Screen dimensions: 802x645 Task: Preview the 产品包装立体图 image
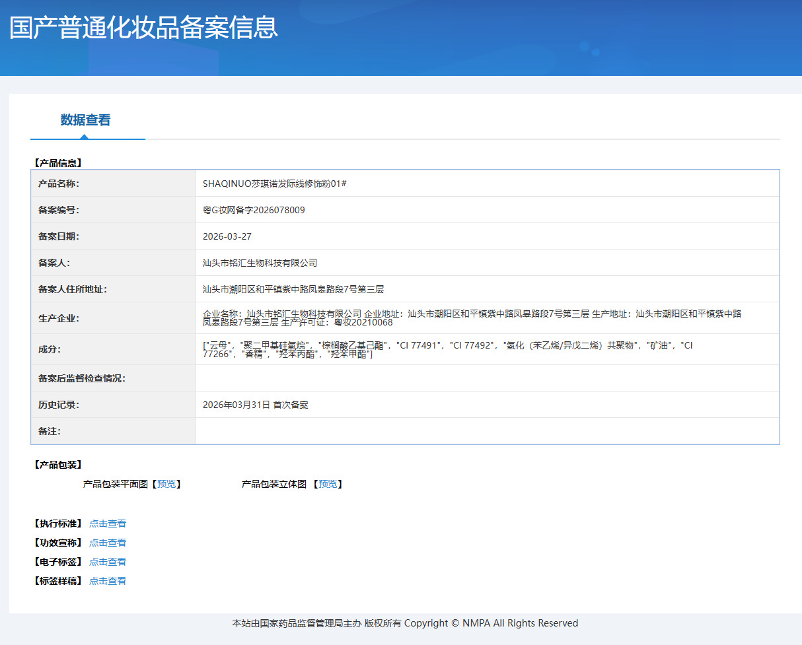pos(328,484)
